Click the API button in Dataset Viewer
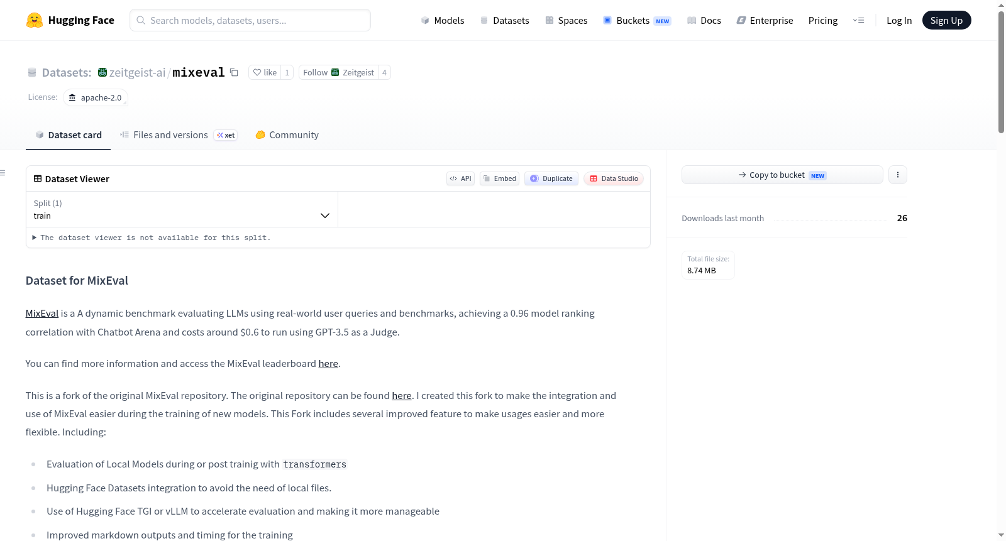The image size is (1006, 541). 460,178
